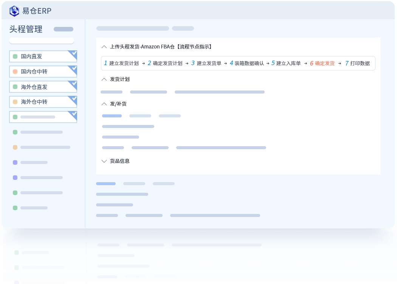Image resolution: width=397 pixels, height=284 pixels.
Task: Collapse the 上传头程发货-Amazon FBA仓 section
Action: pyautogui.click(x=104, y=47)
